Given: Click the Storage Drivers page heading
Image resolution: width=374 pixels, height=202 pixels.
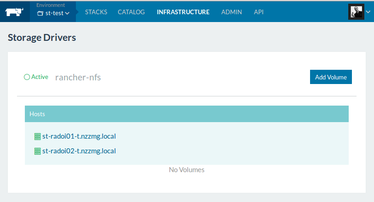Looking at the screenshot, I should 42,38.
